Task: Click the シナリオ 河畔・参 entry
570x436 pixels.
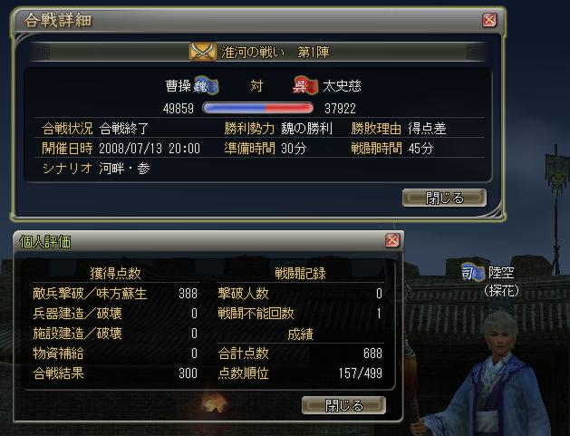Action: point(96,169)
